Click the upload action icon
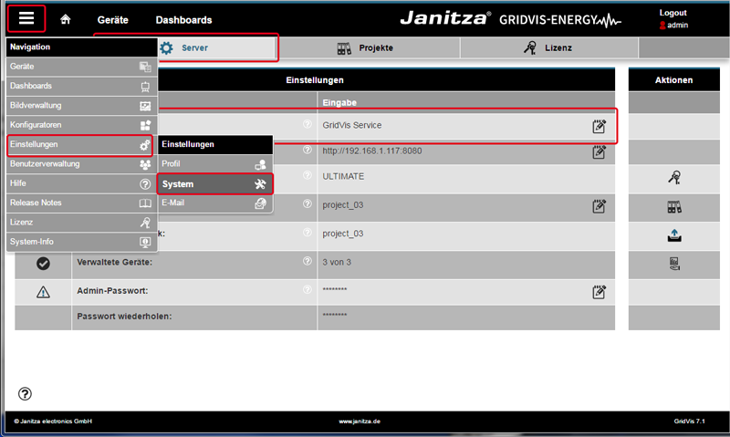The image size is (730, 437). pyautogui.click(x=674, y=234)
